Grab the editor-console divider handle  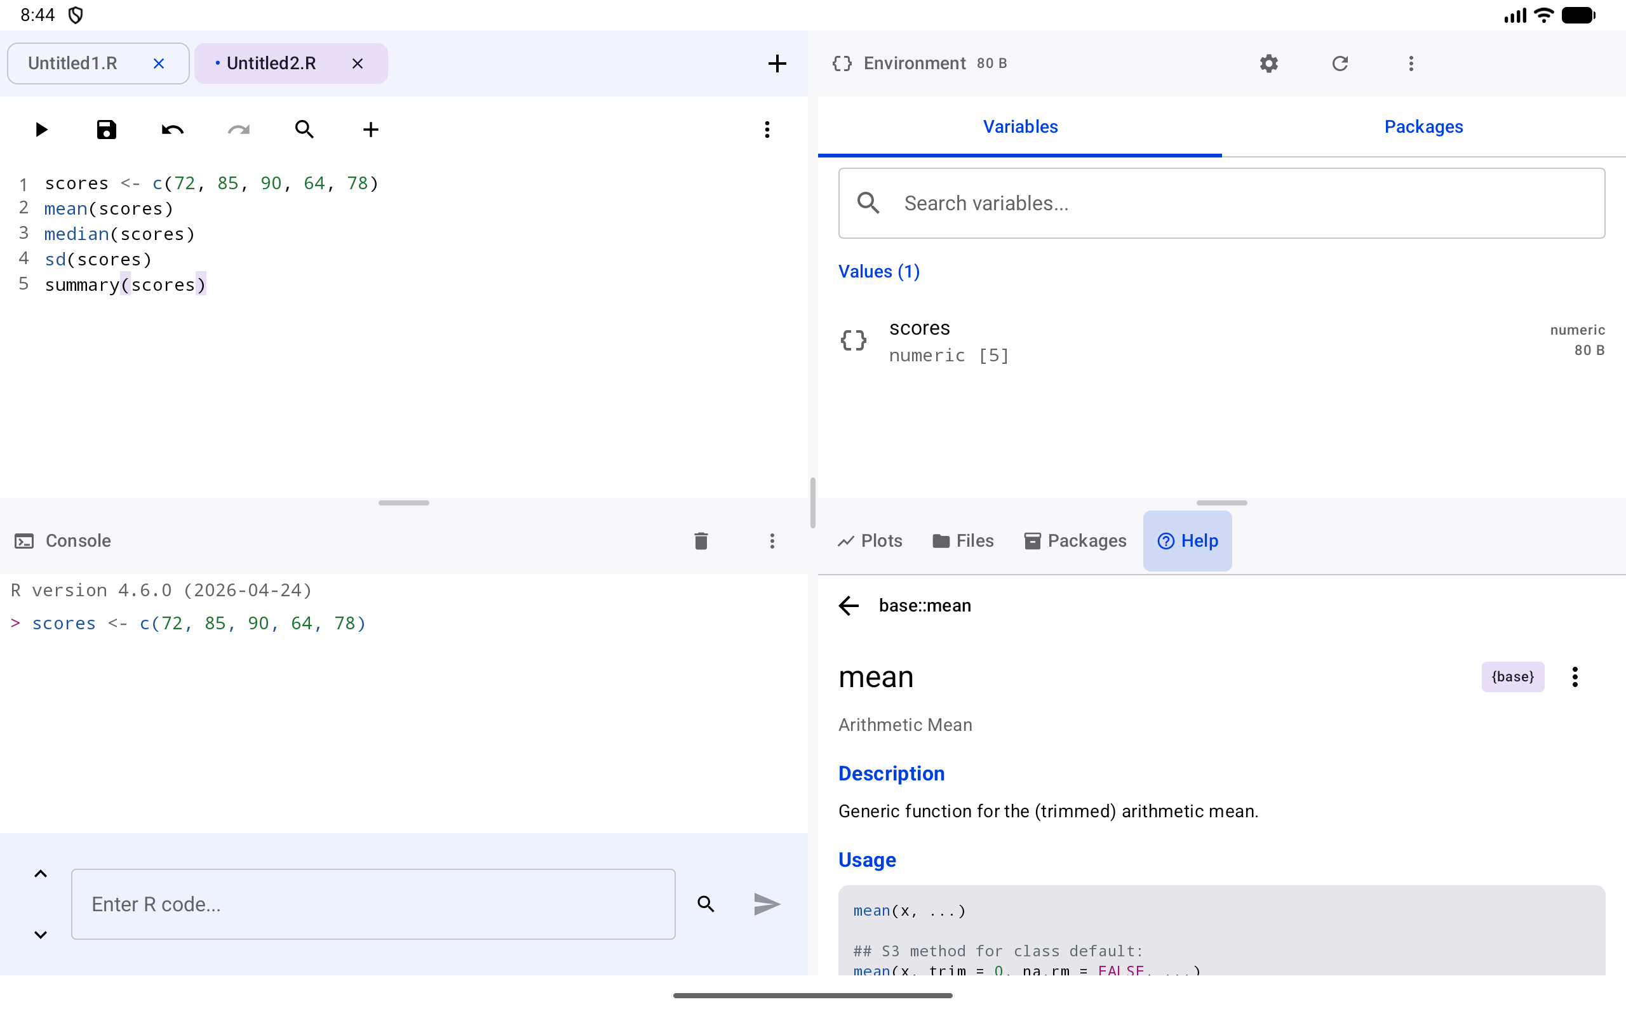click(404, 503)
